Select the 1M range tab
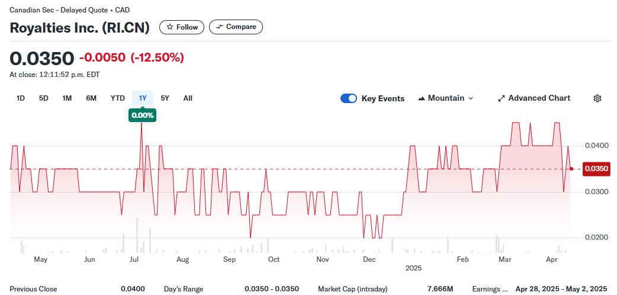 click(67, 98)
